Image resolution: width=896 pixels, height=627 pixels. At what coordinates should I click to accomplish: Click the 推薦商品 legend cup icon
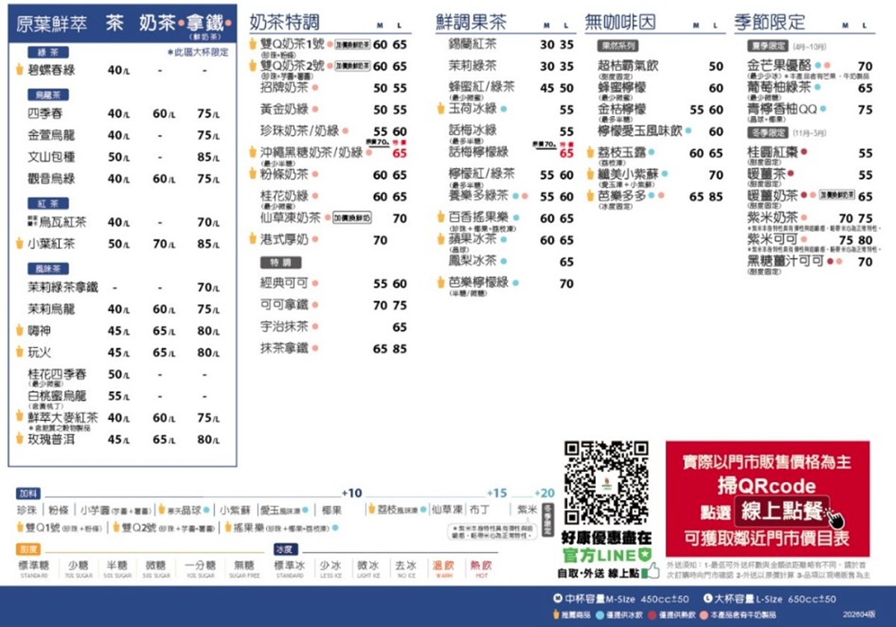[x=556, y=615]
